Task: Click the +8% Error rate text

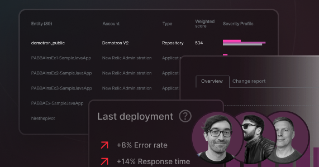Action: point(142,145)
